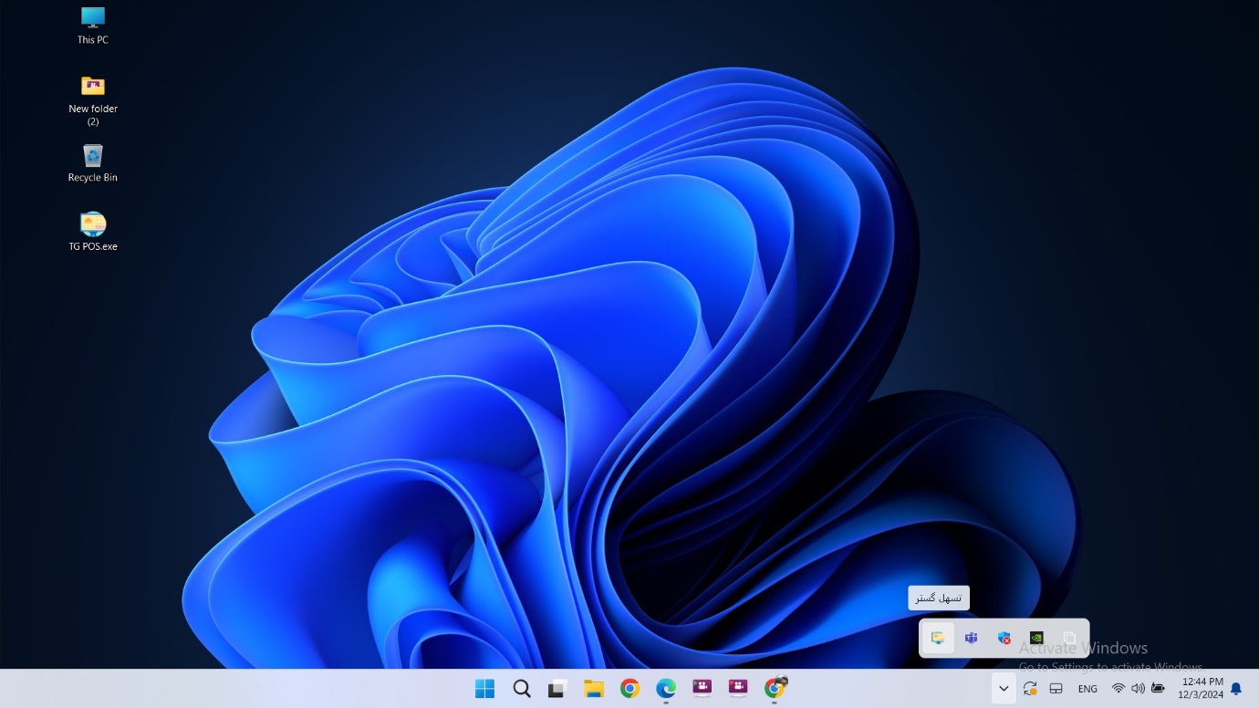The image size is (1259, 708).
Task: Click the NVIDIA icon in tray overflow
Action: (x=1036, y=638)
